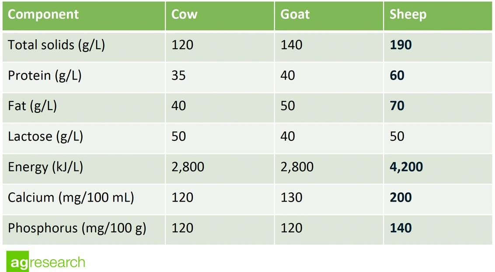The width and height of the screenshot is (495, 272).
Task: Select Goat total solids value 140
Action: [291, 45]
